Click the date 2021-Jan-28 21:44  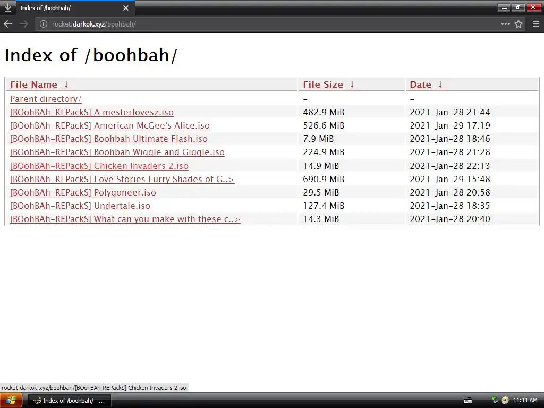click(x=450, y=113)
